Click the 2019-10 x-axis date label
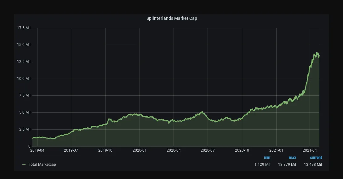The height and width of the screenshot is (179, 343). [x=105, y=150]
